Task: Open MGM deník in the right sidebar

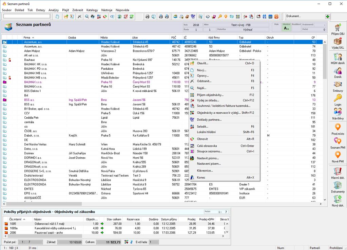Action: [x=338, y=59]
